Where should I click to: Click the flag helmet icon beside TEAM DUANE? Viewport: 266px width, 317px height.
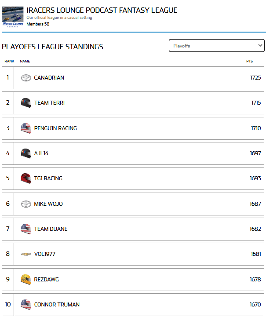26,229
